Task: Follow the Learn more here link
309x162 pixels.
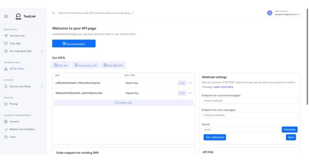Action: tap(223, 87)
